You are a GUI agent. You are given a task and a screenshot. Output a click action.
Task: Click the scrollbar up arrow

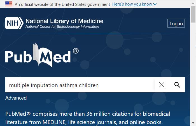click(x=193, y=3)
